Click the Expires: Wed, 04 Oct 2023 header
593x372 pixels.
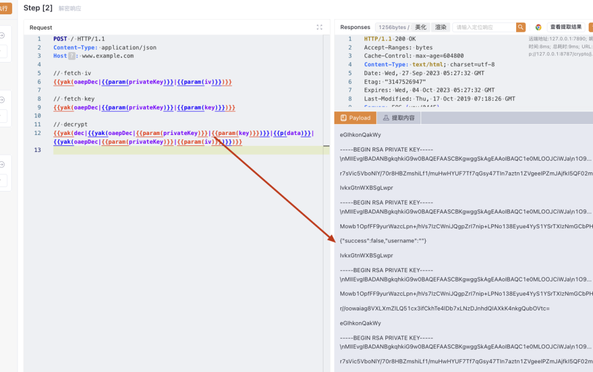(429, 91)
